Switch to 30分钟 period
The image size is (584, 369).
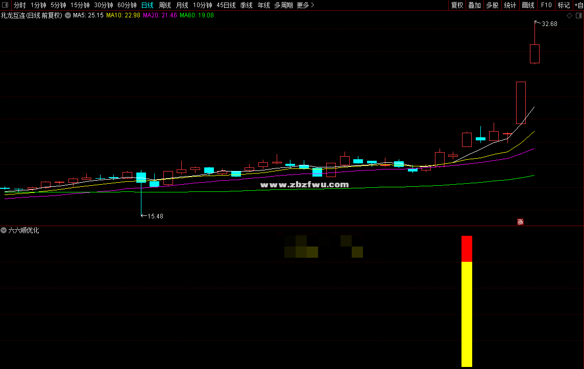pos(104,5)
